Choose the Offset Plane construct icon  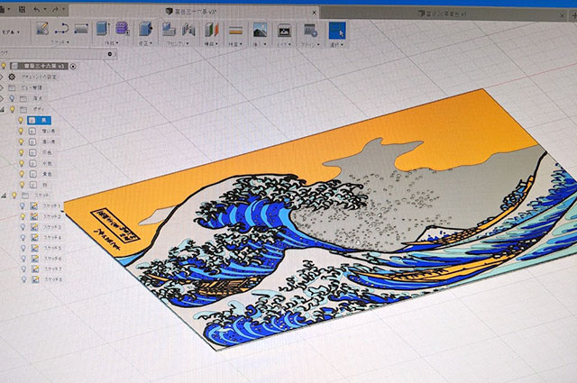212,30
